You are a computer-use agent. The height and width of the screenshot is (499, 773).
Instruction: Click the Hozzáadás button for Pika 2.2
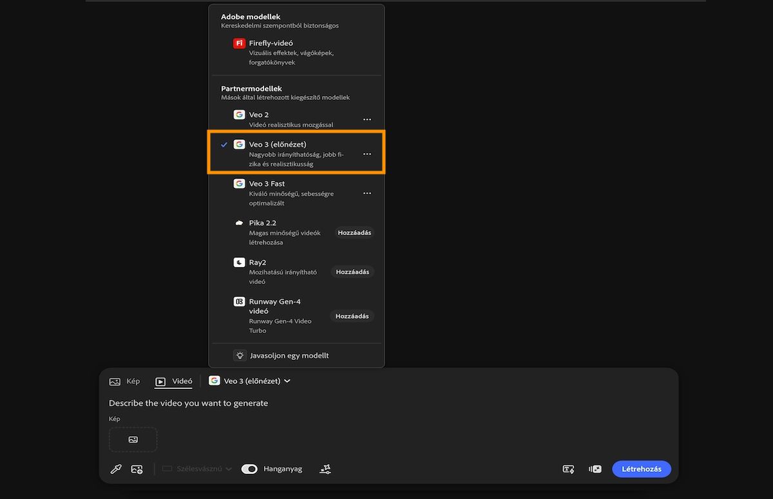pyautogui.click(x=354, y=232)
